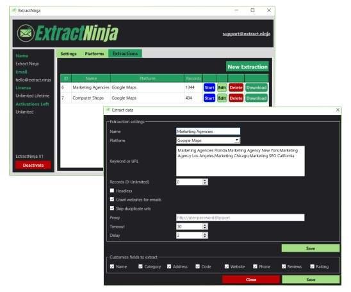Open the support@extract.ninja email link
Screen dimensions: 351x292
[246, 34]
